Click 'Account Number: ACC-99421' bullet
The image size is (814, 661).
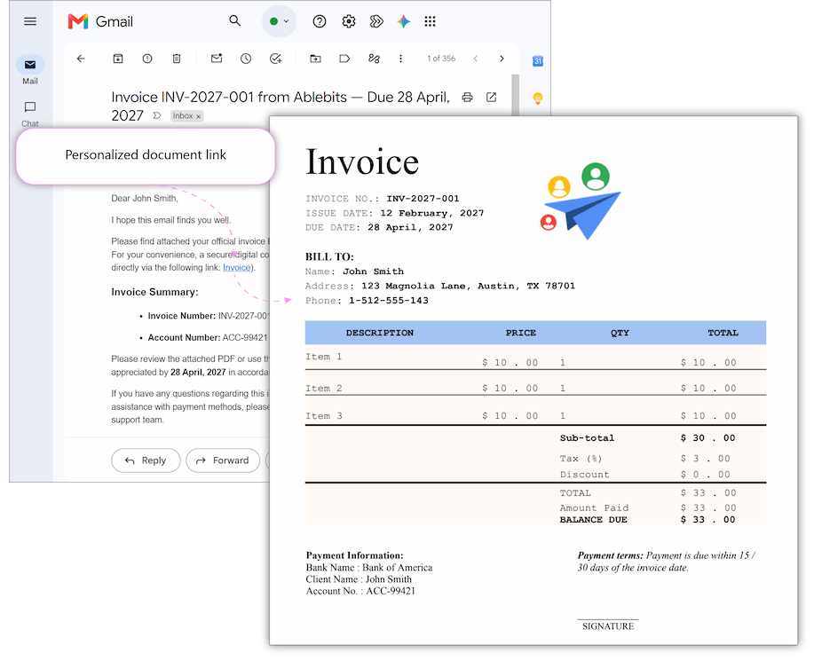point(208,338)
